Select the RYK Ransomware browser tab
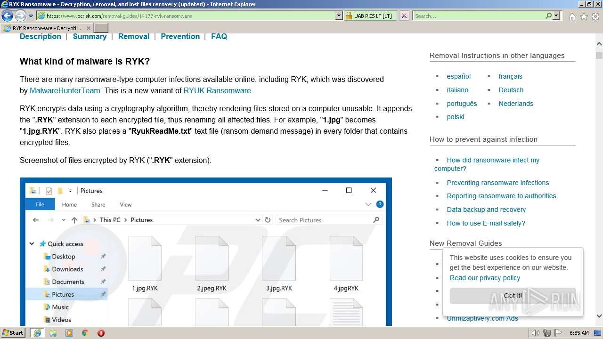This screenshot has width=603, height=339. tap(47, 28)
